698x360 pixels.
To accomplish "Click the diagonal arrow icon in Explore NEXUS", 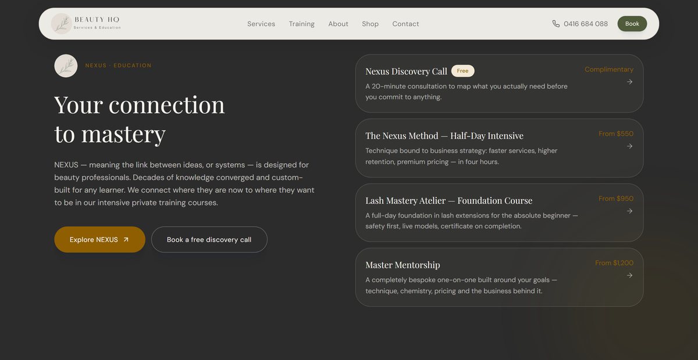I will [x=126, y=239].
